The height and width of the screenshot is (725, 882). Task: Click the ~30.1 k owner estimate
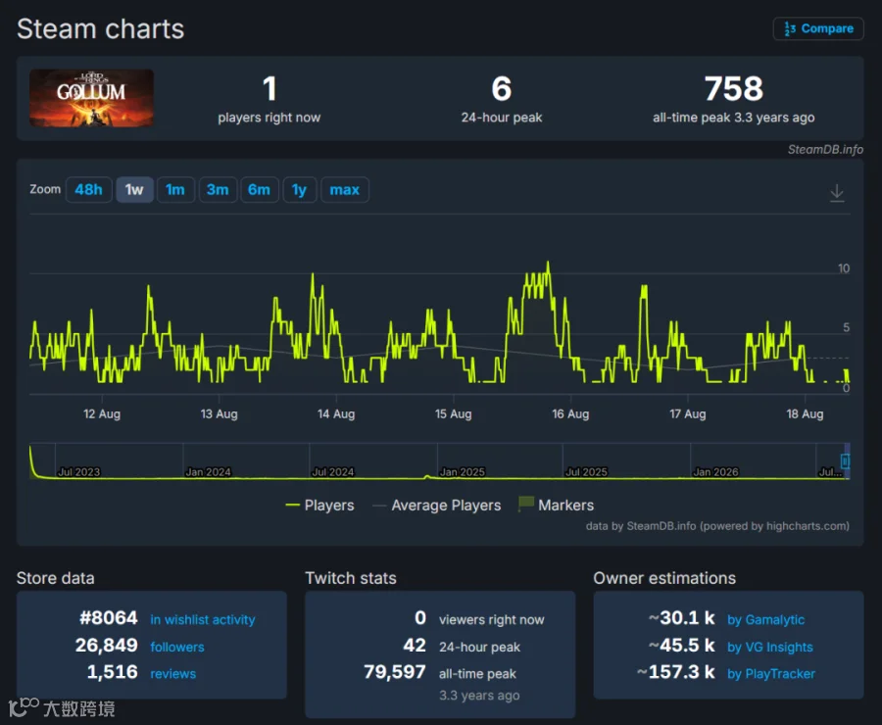click(x=682, y=617)
